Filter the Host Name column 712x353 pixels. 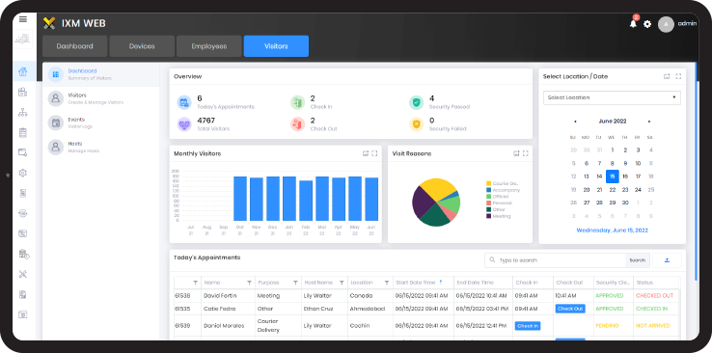(x=342, y=283)
